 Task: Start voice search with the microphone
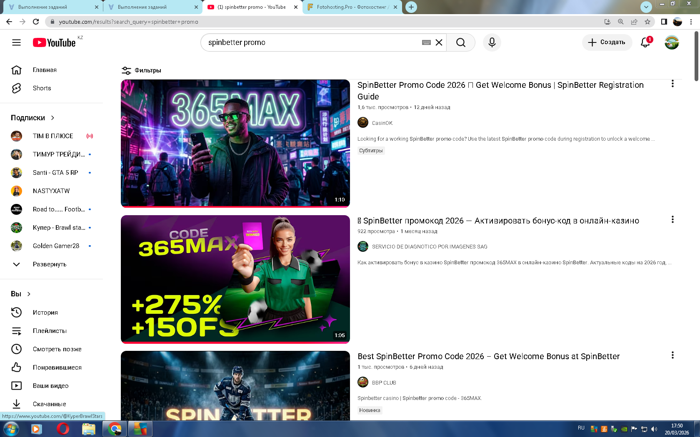click(x=492, y=42)
